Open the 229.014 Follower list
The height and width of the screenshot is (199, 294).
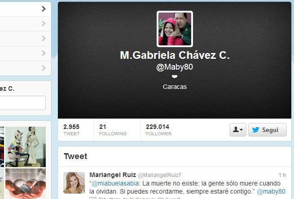coord(158,130)
